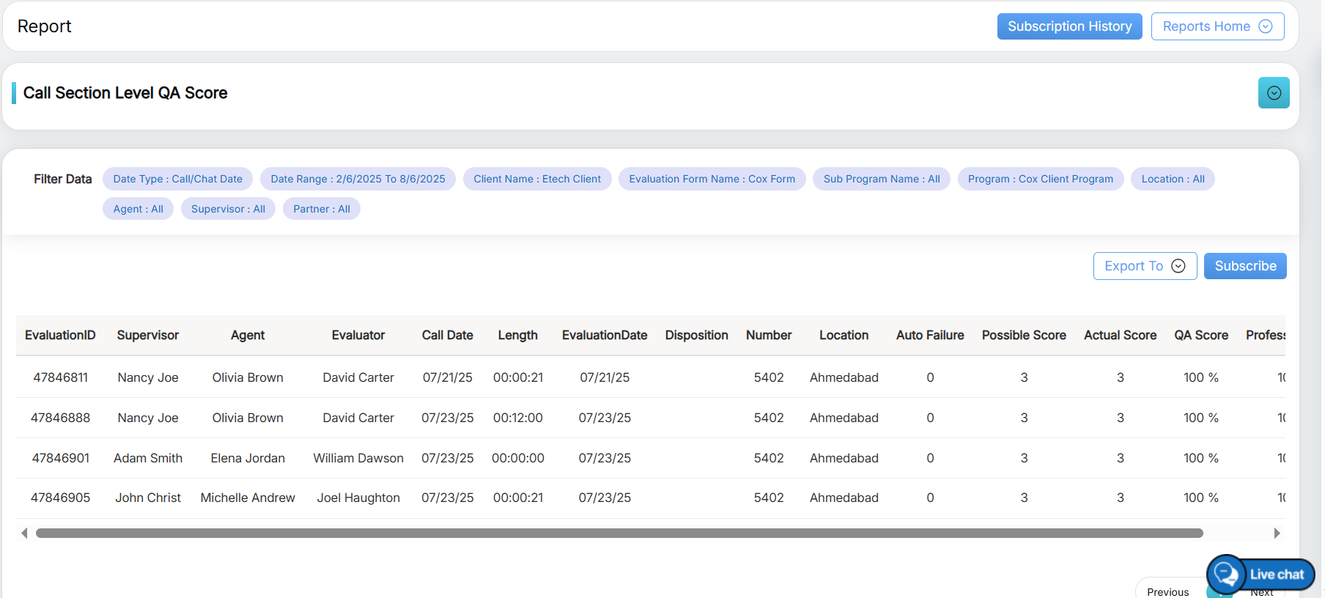1325x598 pixels.
Task: Sort by EvaluationID column header
Action: (60, 335)
